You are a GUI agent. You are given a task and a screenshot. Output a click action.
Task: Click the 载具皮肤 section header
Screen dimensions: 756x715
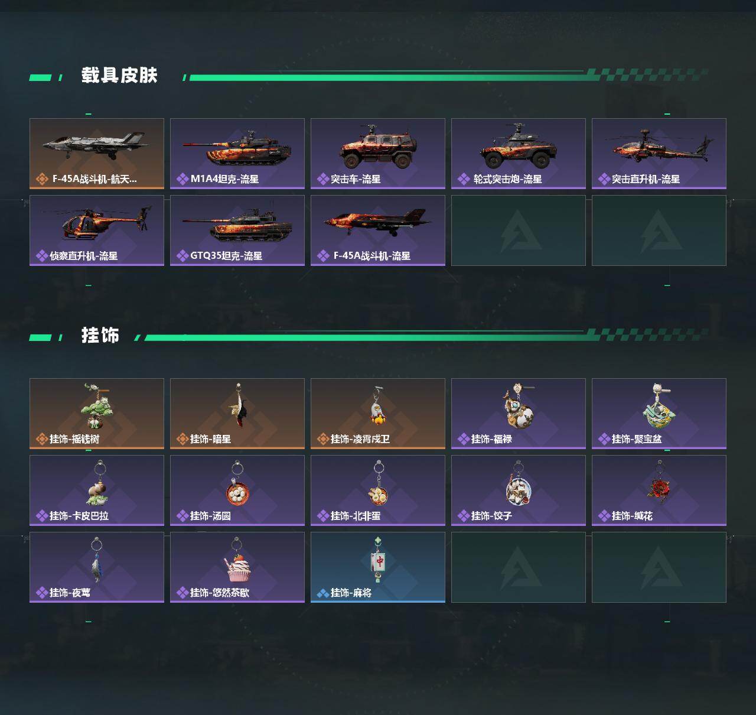119,76
